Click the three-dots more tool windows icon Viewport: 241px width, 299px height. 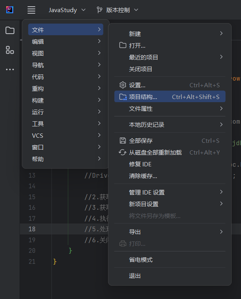pyautogui.click(x=10, y=69)
